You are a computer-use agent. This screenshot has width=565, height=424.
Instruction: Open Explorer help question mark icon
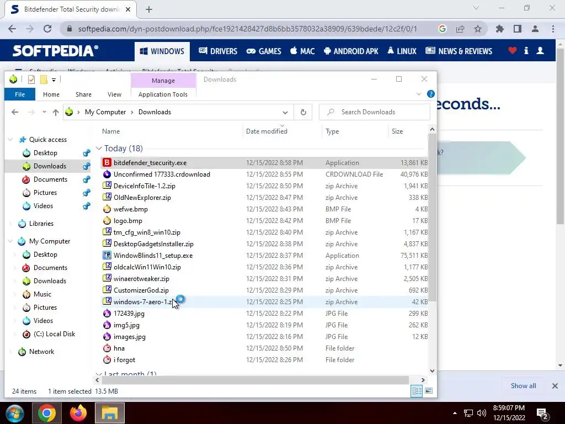(x=430, y=94)
